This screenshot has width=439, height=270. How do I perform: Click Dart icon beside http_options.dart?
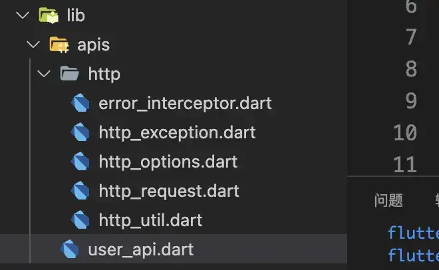click(80, 161)
